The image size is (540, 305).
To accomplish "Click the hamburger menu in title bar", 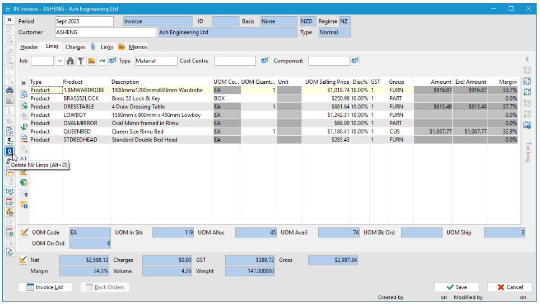I will point(7,8).
